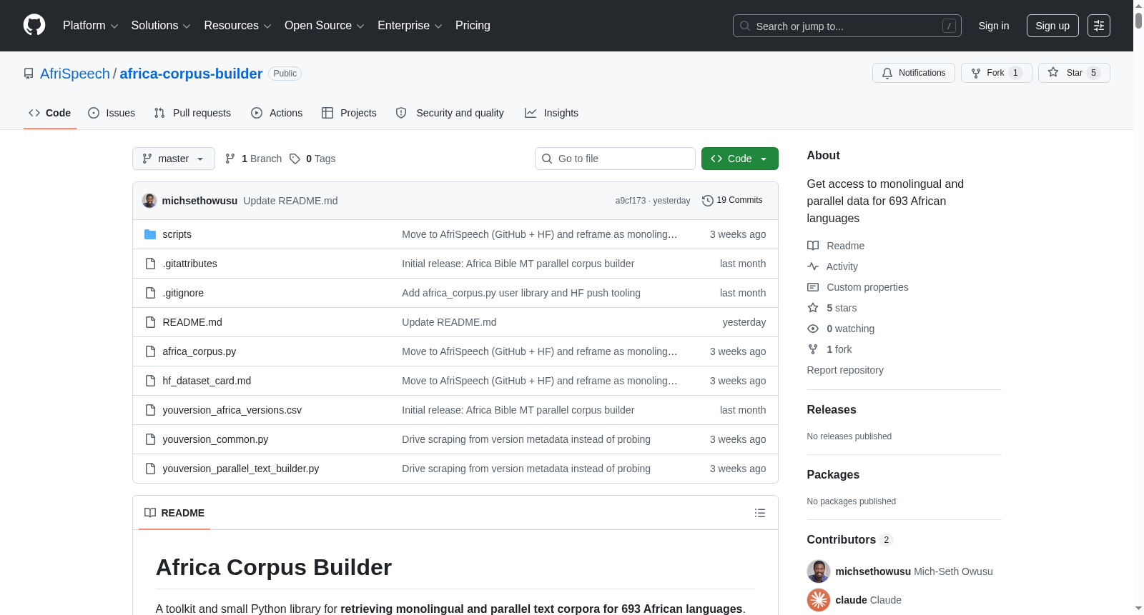Click the Sign in link
Image resolution: width=1144 pixels, height=615 pixels.
coord(994,26)
